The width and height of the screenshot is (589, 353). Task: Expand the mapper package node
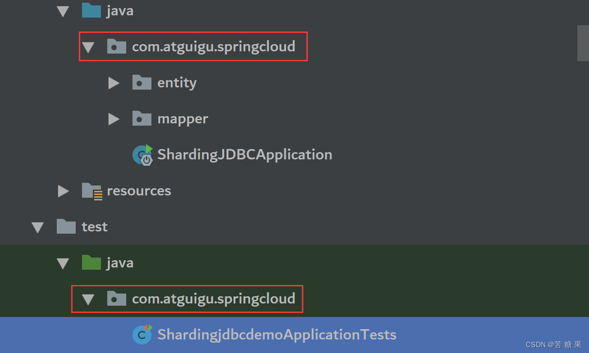114,119
